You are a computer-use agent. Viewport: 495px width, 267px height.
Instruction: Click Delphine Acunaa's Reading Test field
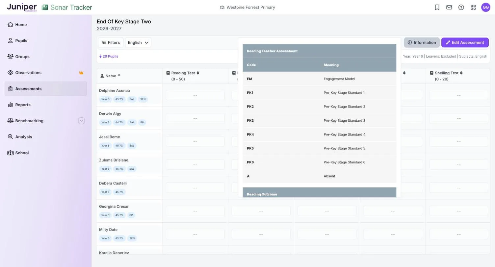point(195,95)
